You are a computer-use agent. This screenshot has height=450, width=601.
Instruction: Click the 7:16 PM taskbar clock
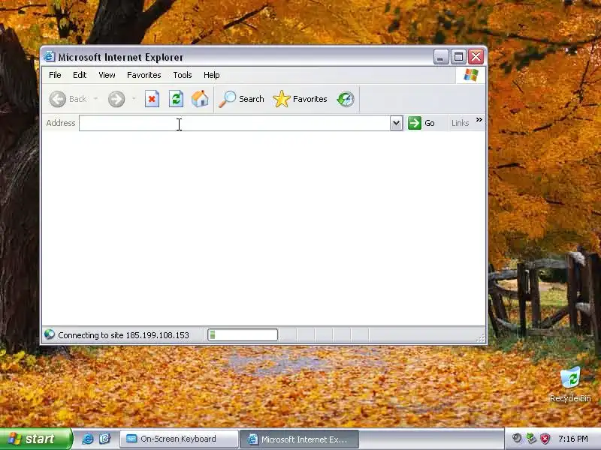[573, 439]
